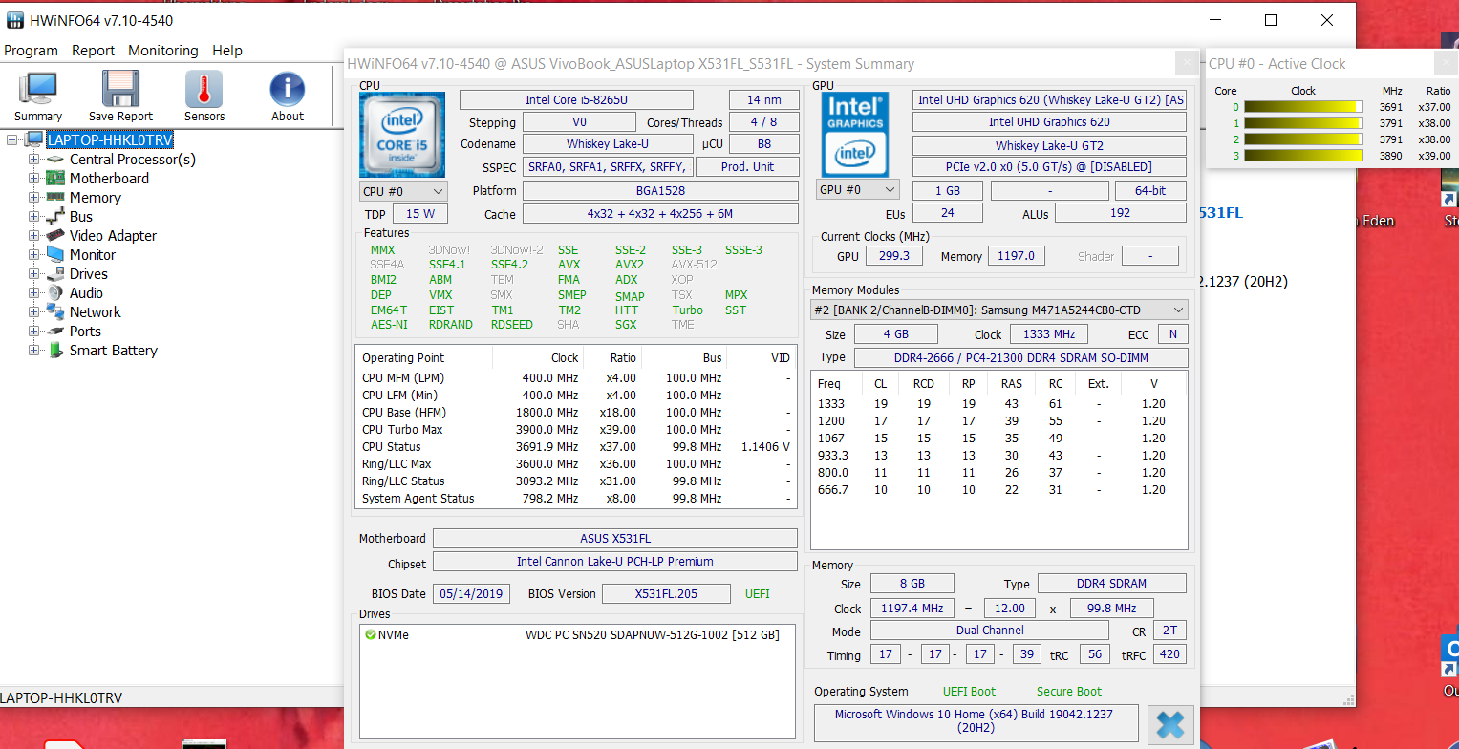The height and width of the screenshot is (749, 1459).
Task: Click the Operating System Windows 10 Home field
Action: 976,721
